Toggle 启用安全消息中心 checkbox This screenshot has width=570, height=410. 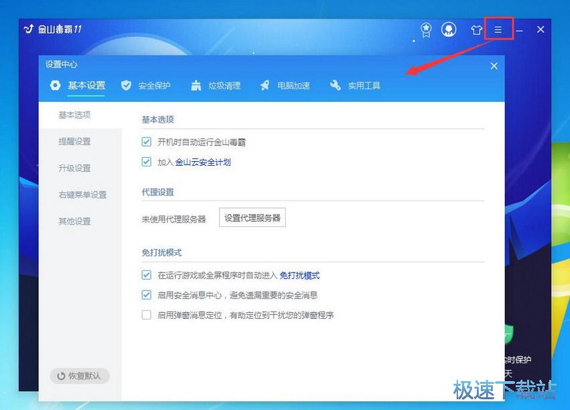coord(146,295)
